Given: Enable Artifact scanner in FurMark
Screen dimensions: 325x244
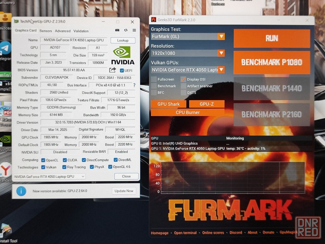Looking at the screenshot, I should click(x=183, y=86).
